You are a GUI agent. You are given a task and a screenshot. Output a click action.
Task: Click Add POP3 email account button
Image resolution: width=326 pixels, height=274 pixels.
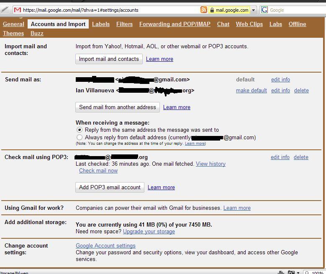[110, 187]
